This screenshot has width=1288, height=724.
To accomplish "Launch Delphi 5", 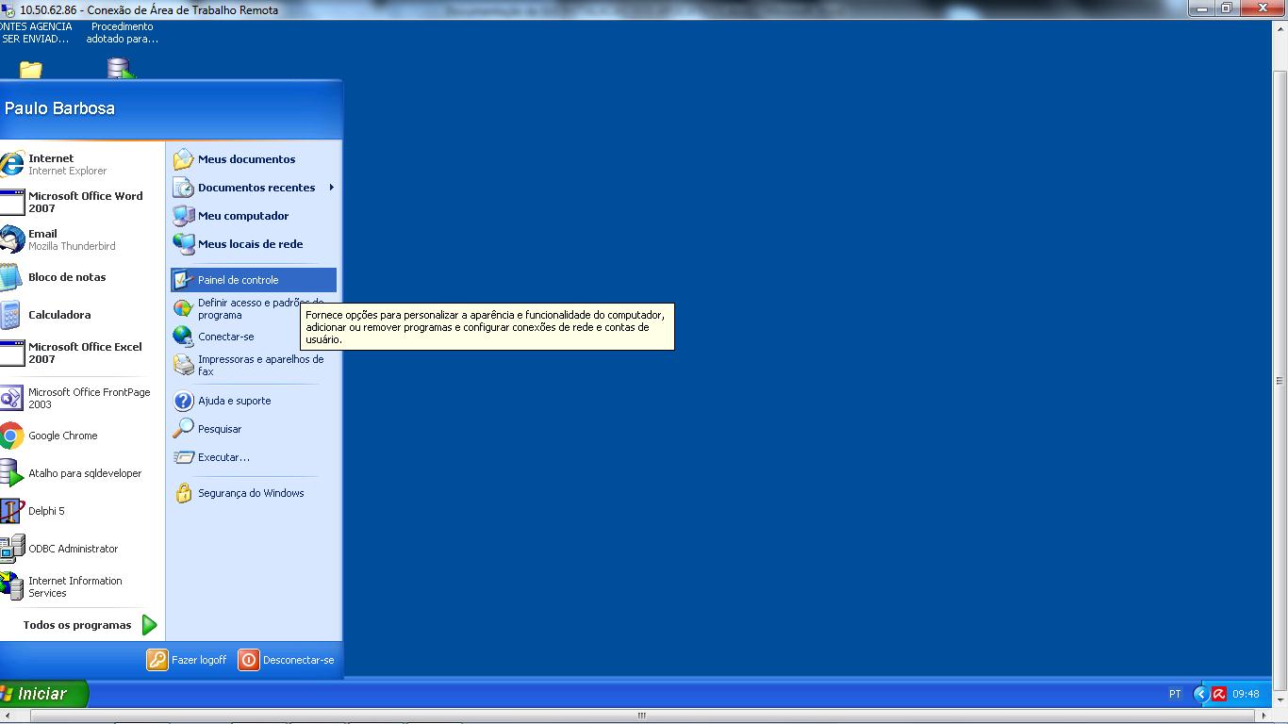I will [82, 511].
